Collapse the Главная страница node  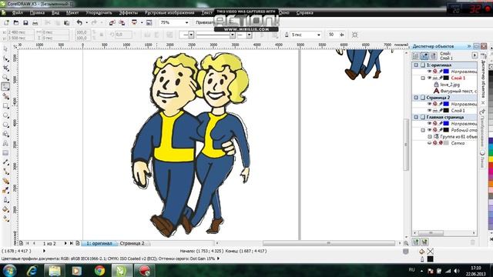[416, 117]
